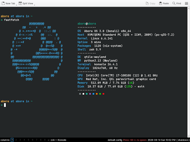
Task: Switch to workspace 6 in the bar
Action: tap(33, 140)
